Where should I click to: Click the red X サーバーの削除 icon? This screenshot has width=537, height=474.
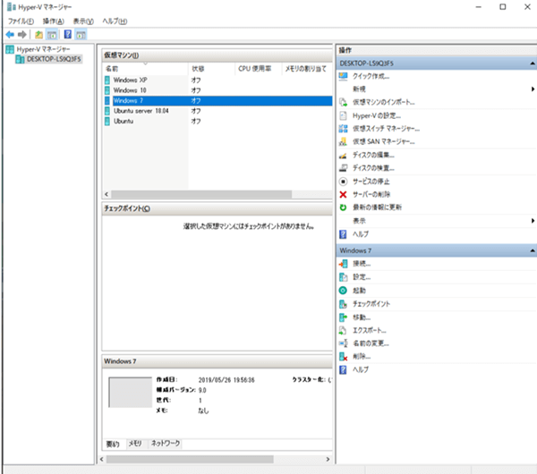(x=343, y=194)
